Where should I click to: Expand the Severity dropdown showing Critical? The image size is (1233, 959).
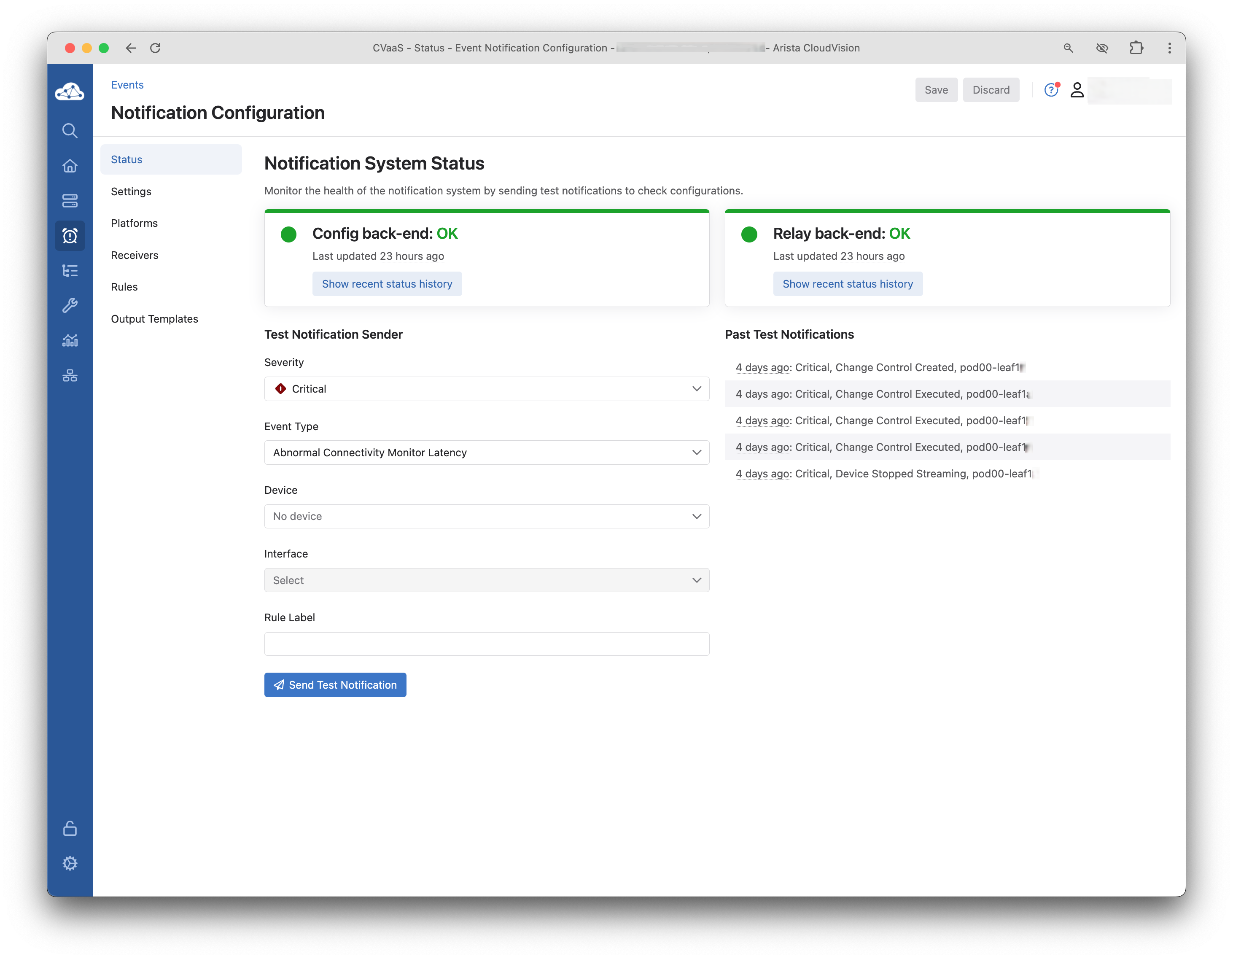tap(486, 389)
